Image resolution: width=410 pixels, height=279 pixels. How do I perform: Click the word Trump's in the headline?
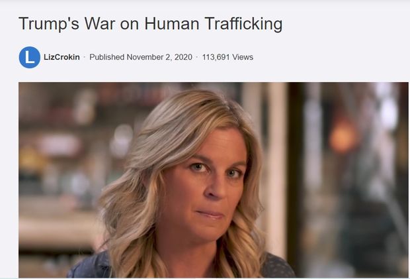pos(49,24)
